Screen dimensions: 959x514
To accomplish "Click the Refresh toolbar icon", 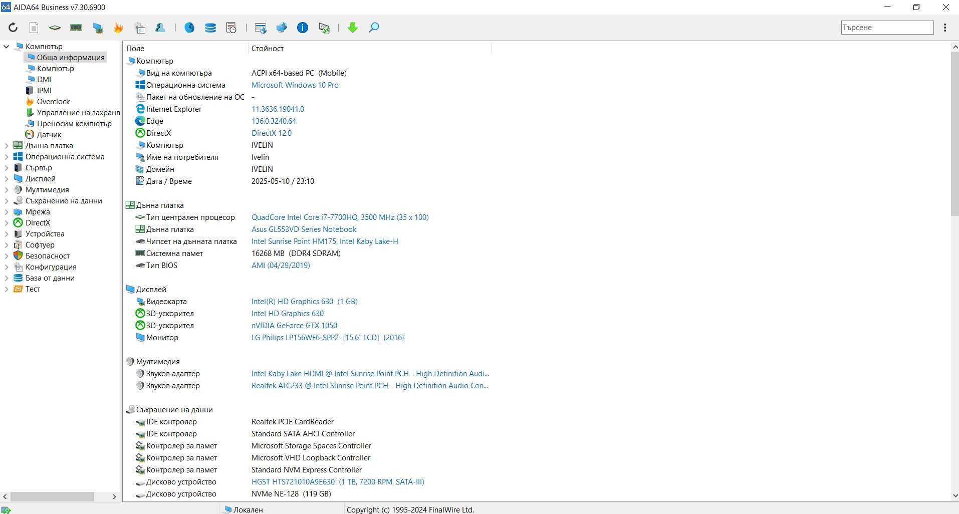I will 13,28.
